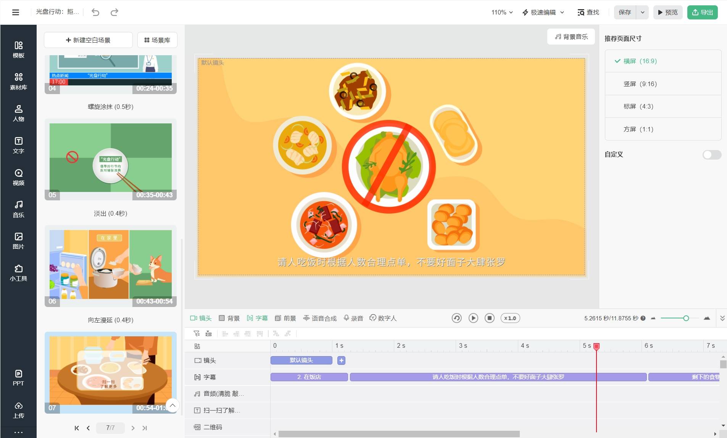
Task: Click the loop/replay playback button
Action: (x=456, y=318)
